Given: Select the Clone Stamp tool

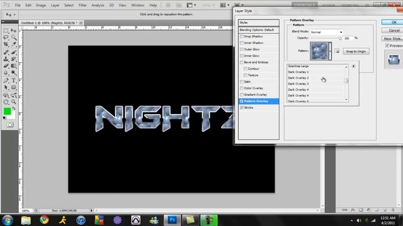Looking at the screenshot, I should (x=6, y=59).
